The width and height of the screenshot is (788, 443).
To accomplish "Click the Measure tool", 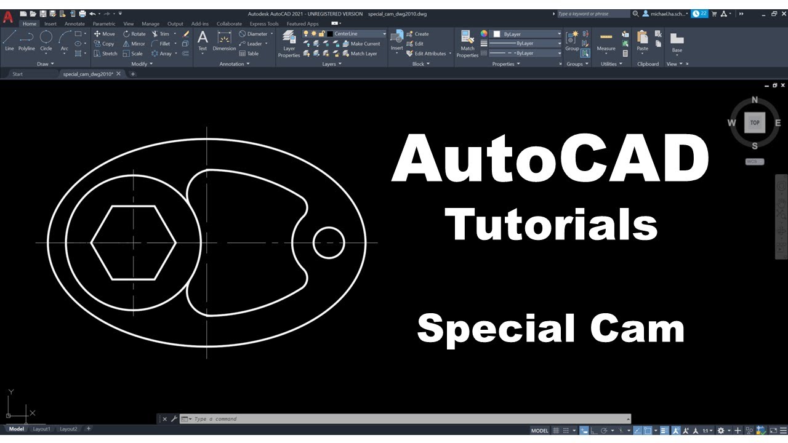I will click(606, 41).
